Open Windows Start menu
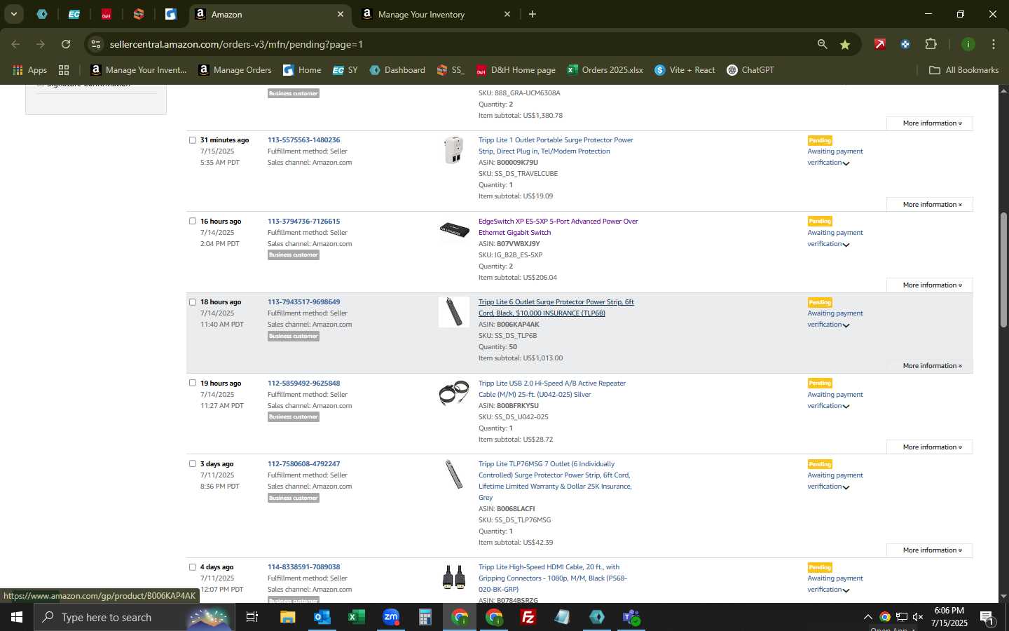1009x631 pixels. pos(17,617)
